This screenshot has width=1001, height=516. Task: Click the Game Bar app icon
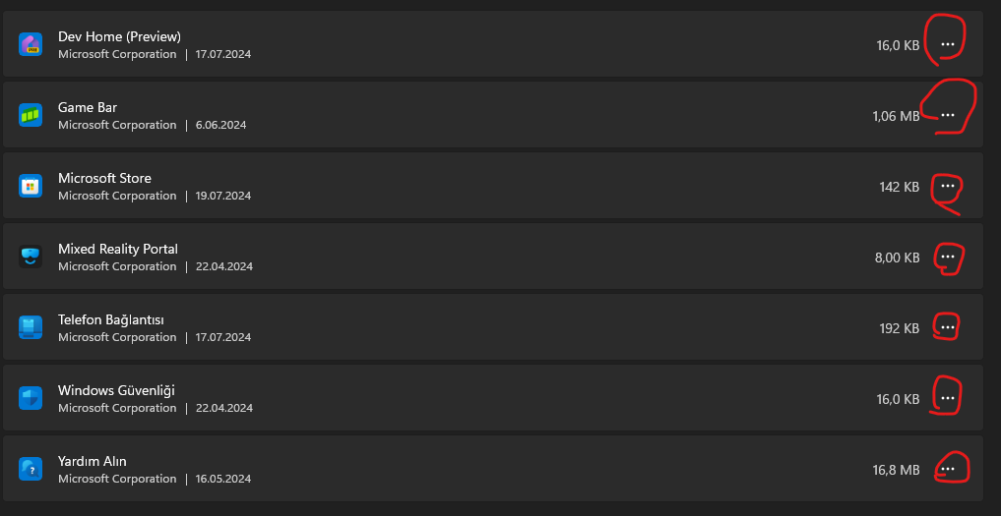[x=31, y=115]
